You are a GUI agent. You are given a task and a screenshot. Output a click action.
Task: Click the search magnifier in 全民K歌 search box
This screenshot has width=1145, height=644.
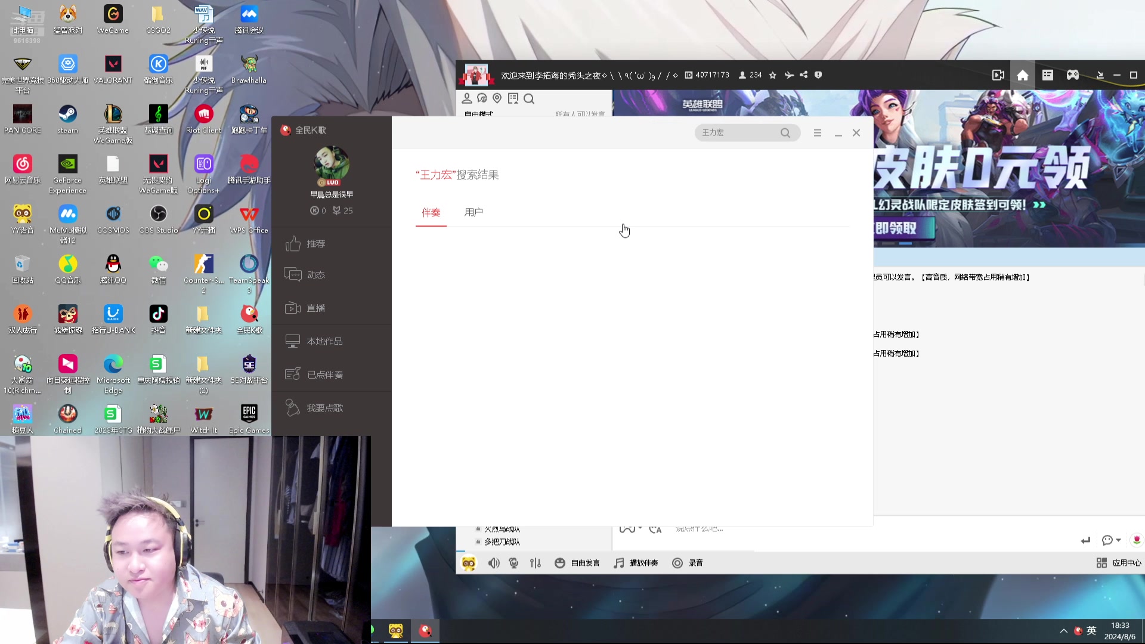785,133
